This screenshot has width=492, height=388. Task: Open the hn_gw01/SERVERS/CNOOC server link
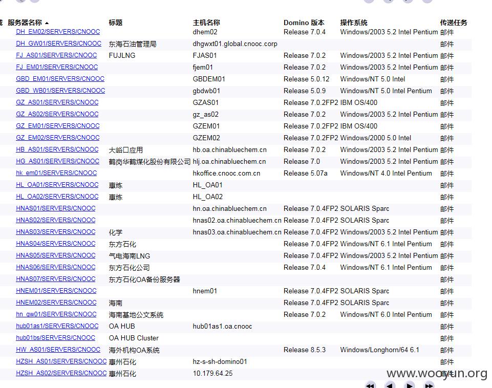click(56, 314)
